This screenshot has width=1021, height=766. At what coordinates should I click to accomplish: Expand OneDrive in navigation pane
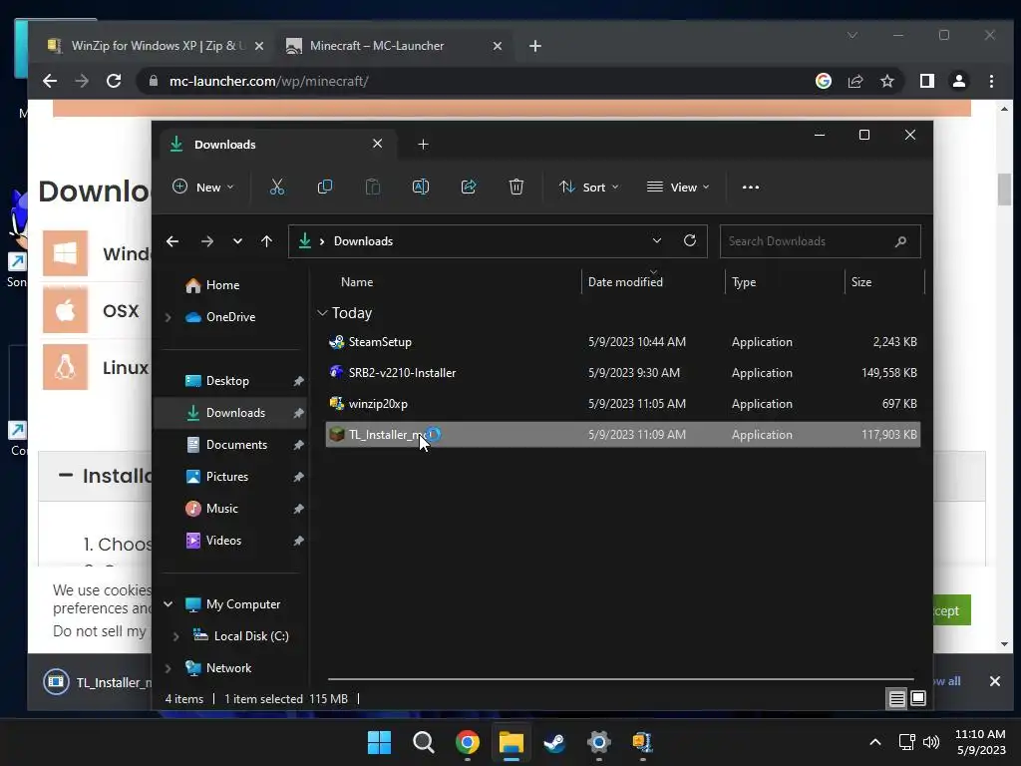tap(168, 317)
